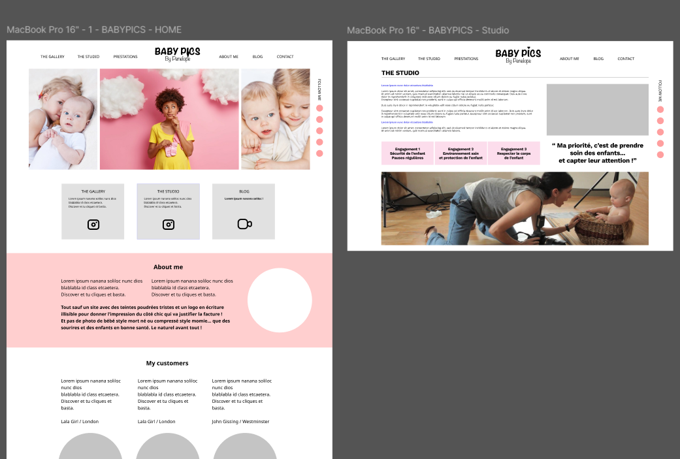This screenshot has height=459, width=680.
Task: Select the quote 'Ma priorité, c'est de prendre soin des enfants'
Action: [598, 153]
